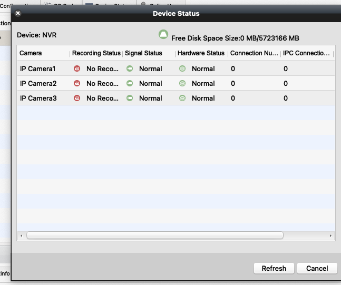Screen dimensions: 341x285
Task: Click the green signal status icon for IP Camera1
Action: coord(130,68)
